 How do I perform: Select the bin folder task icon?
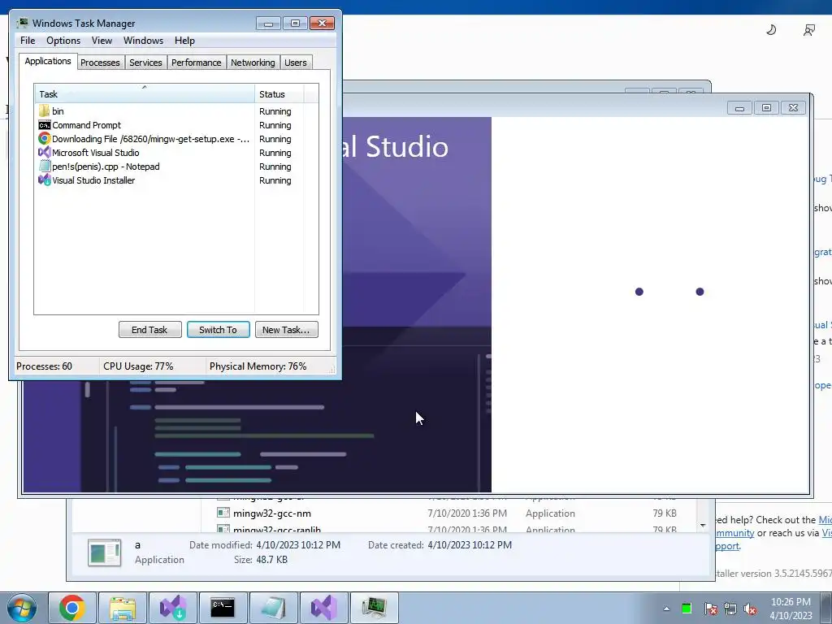coord(45,110)
